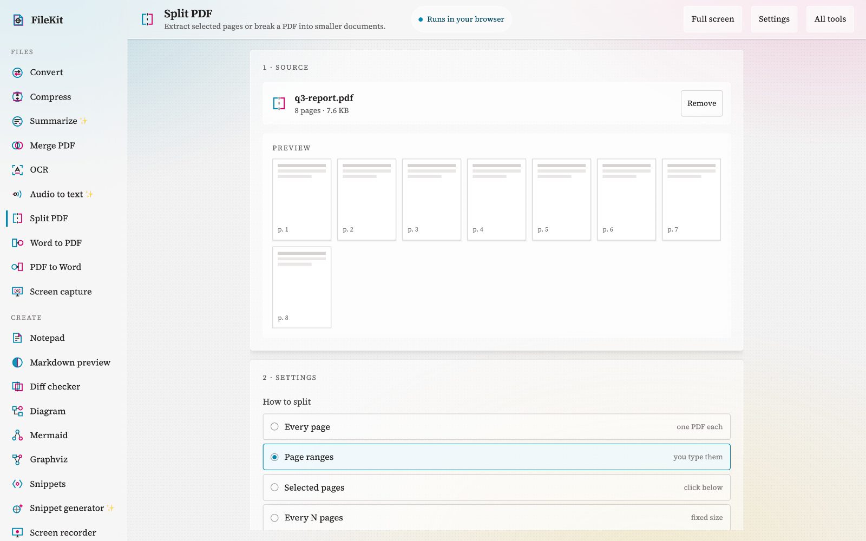Remove the q3-report.pdf file
Viewport: 866px width, 541px height.
coord(701,103)
